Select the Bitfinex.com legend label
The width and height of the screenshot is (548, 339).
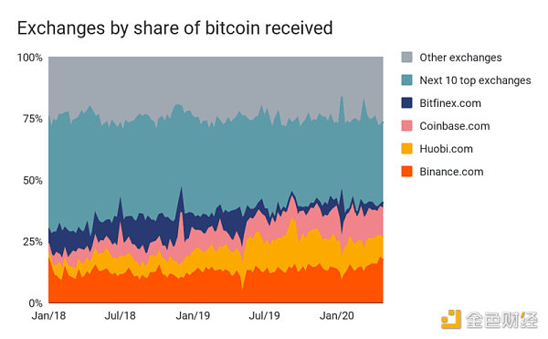[450, 103]
